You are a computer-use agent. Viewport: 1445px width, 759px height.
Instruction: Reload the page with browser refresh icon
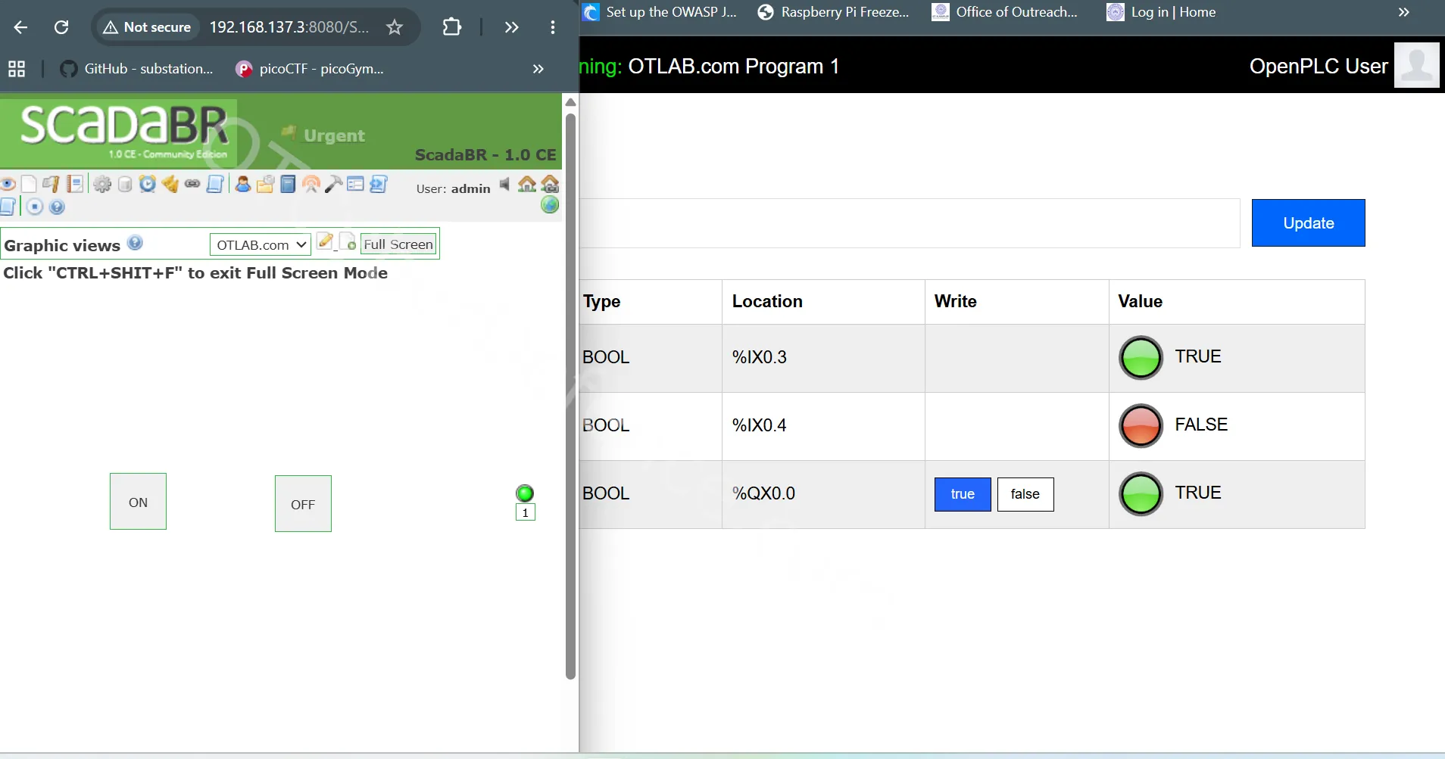tap(61, 27)
